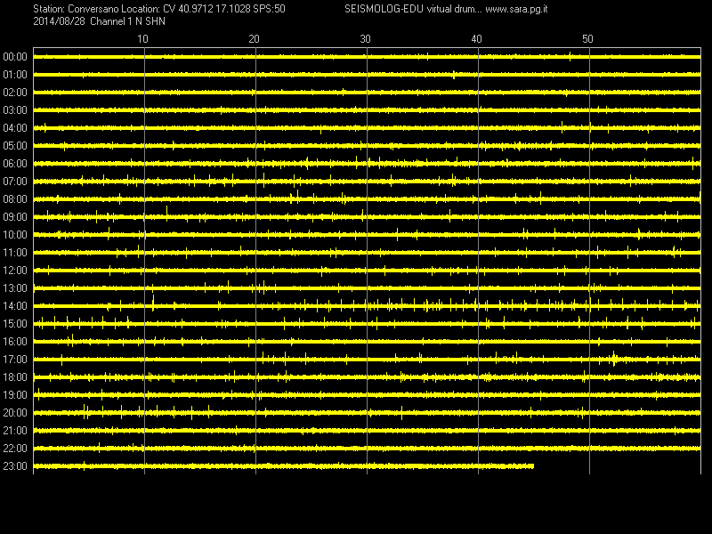Click the 04:00 hour row label

click(x=15, y=128)
